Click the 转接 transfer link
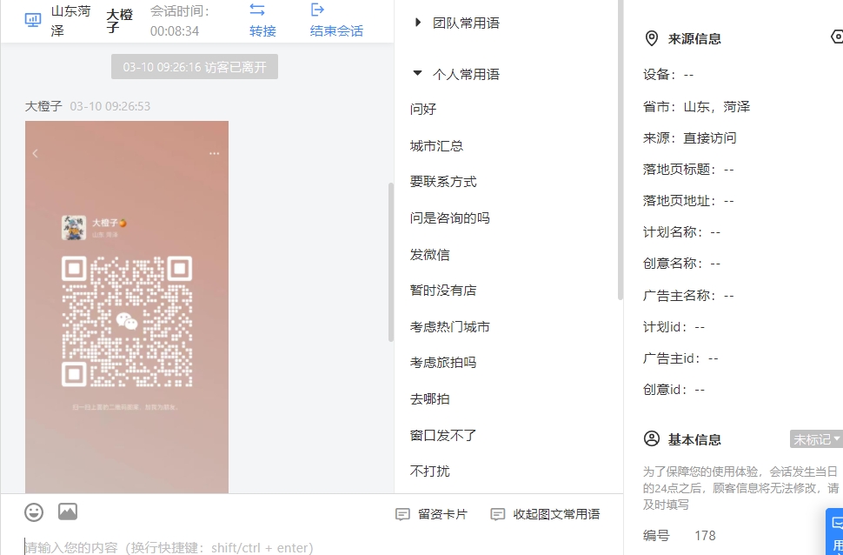843x555 pixels. [x=263, y=30]
